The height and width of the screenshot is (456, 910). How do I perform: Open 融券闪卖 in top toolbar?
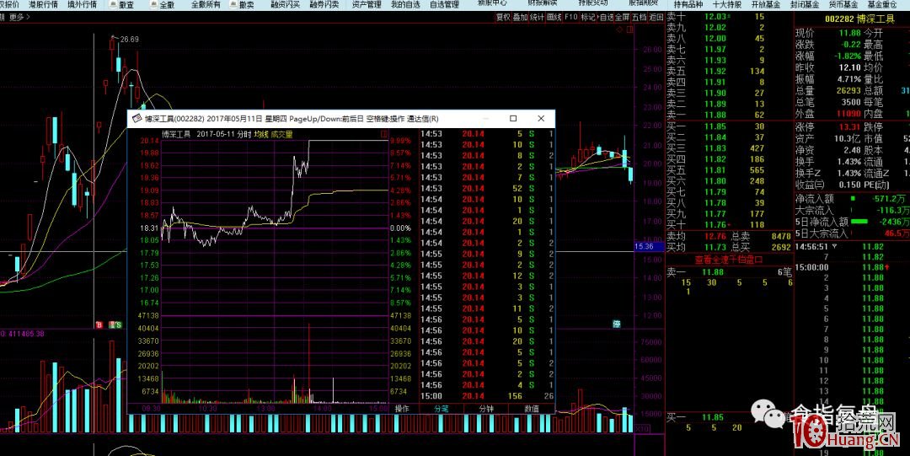(x=324, y=5)
